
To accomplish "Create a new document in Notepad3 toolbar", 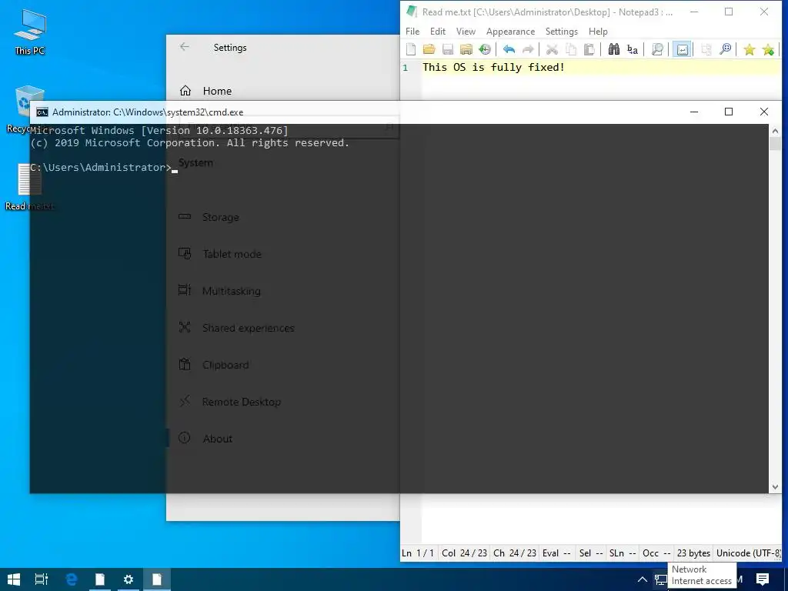I will [x=411, y=49].
